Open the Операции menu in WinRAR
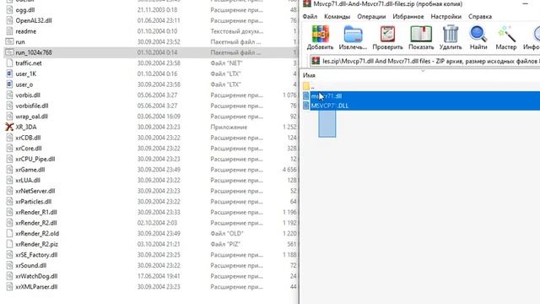 click(x=371, y=17)
